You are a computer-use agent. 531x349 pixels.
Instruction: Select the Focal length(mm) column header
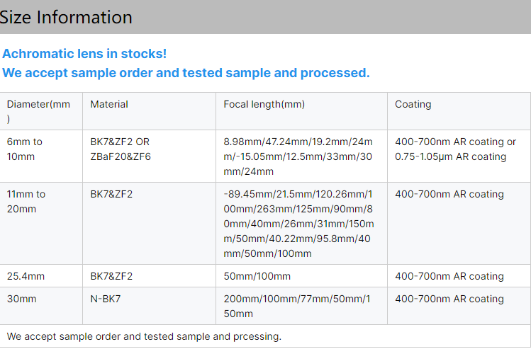(264, 104)
